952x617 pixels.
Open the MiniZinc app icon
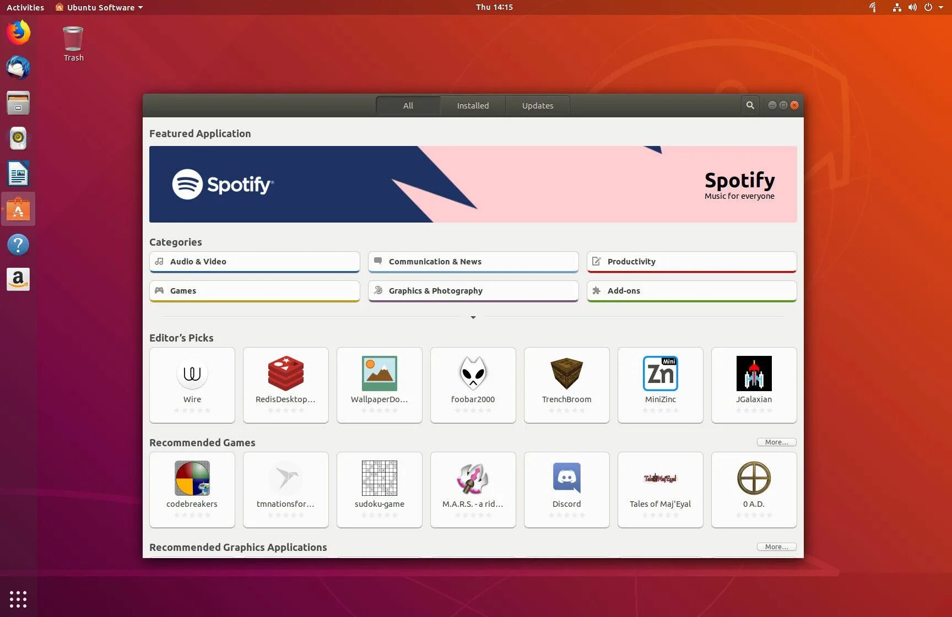(660, 373)
